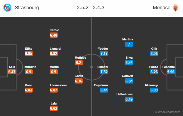This screenshot has width=183, height=116.
Task: Select player name Carole
Action: pyautogui.click(x=54, y=30)
